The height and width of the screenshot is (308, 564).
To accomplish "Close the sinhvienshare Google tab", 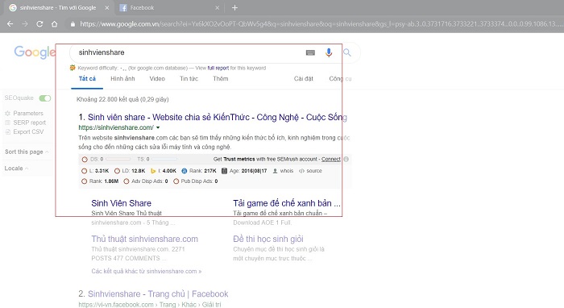I will (x=107, y=7).
